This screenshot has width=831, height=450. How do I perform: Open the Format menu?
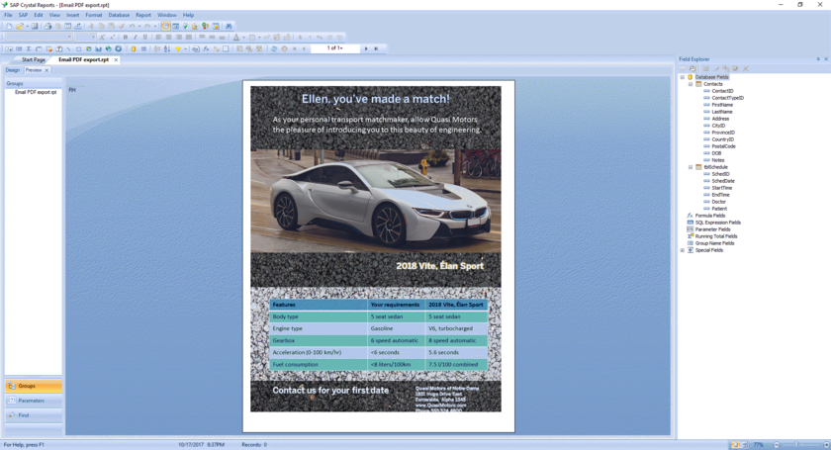coord(93,15)
